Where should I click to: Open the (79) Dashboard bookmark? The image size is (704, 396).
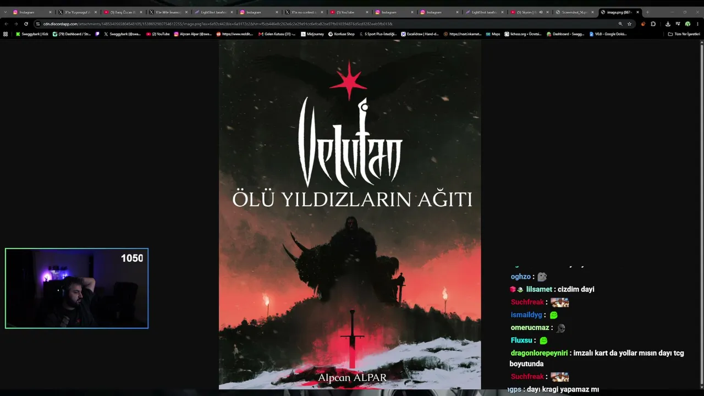[x=71, y=34]
